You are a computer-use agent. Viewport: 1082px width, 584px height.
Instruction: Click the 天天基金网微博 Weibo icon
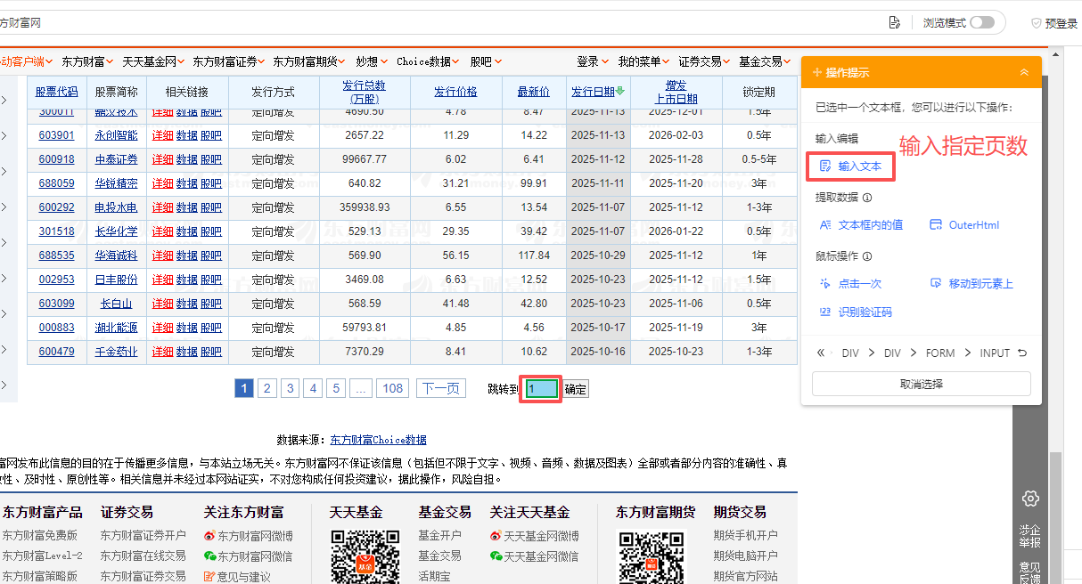(496, 536)
